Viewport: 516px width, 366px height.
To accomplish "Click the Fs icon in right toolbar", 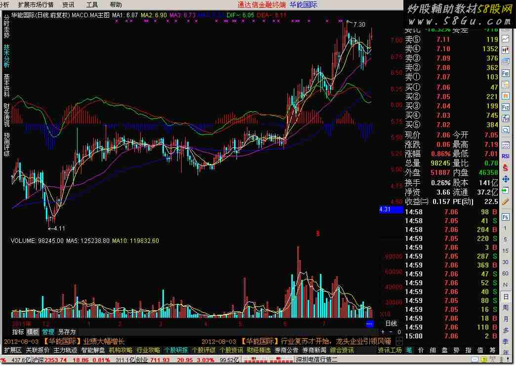I will click(506, 217).
